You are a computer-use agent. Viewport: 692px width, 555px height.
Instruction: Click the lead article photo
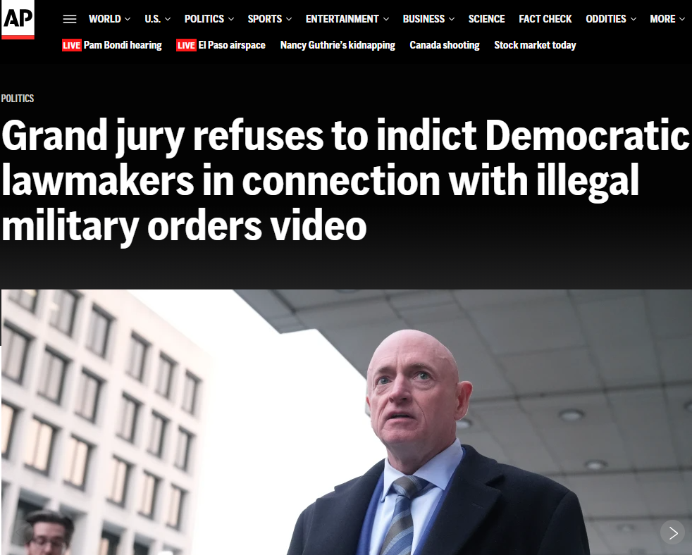[346, 422]
